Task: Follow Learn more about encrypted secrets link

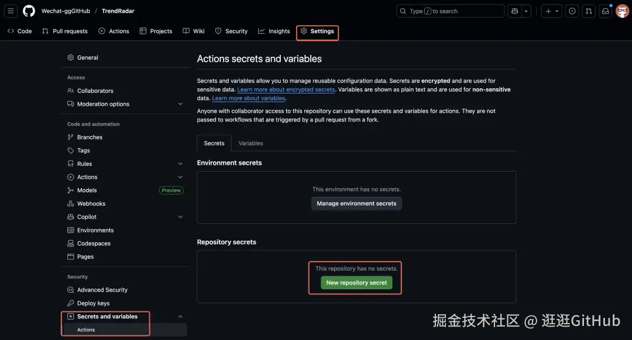Action: (x=286, y=89)
